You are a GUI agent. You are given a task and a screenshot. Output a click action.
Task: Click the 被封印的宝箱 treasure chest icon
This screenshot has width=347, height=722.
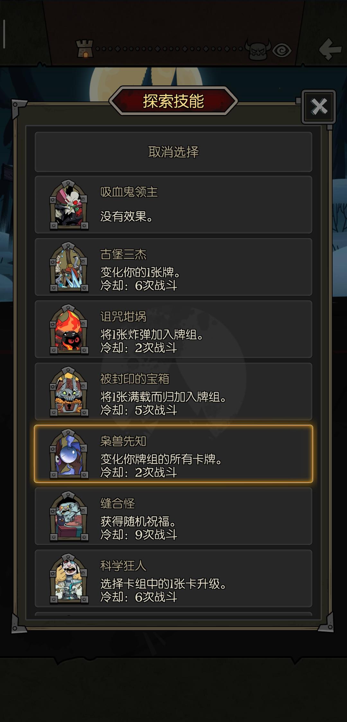(69, 392)
